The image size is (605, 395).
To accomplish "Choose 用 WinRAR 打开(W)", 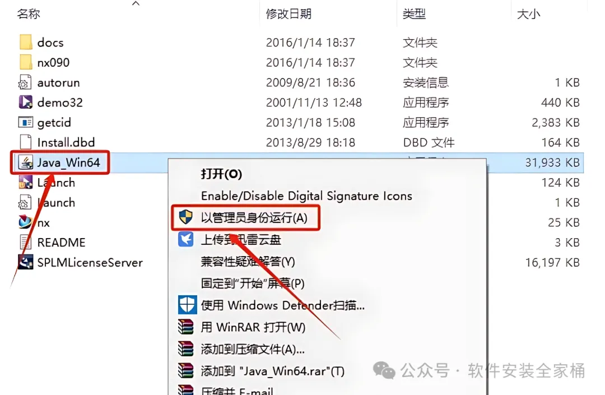I will pyautogui.click(x=253, y=327).
